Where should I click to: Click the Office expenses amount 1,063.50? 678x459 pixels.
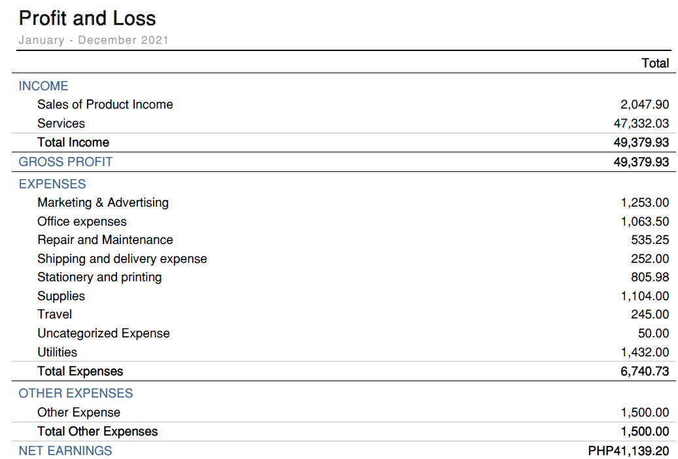(x=645, y=222)
